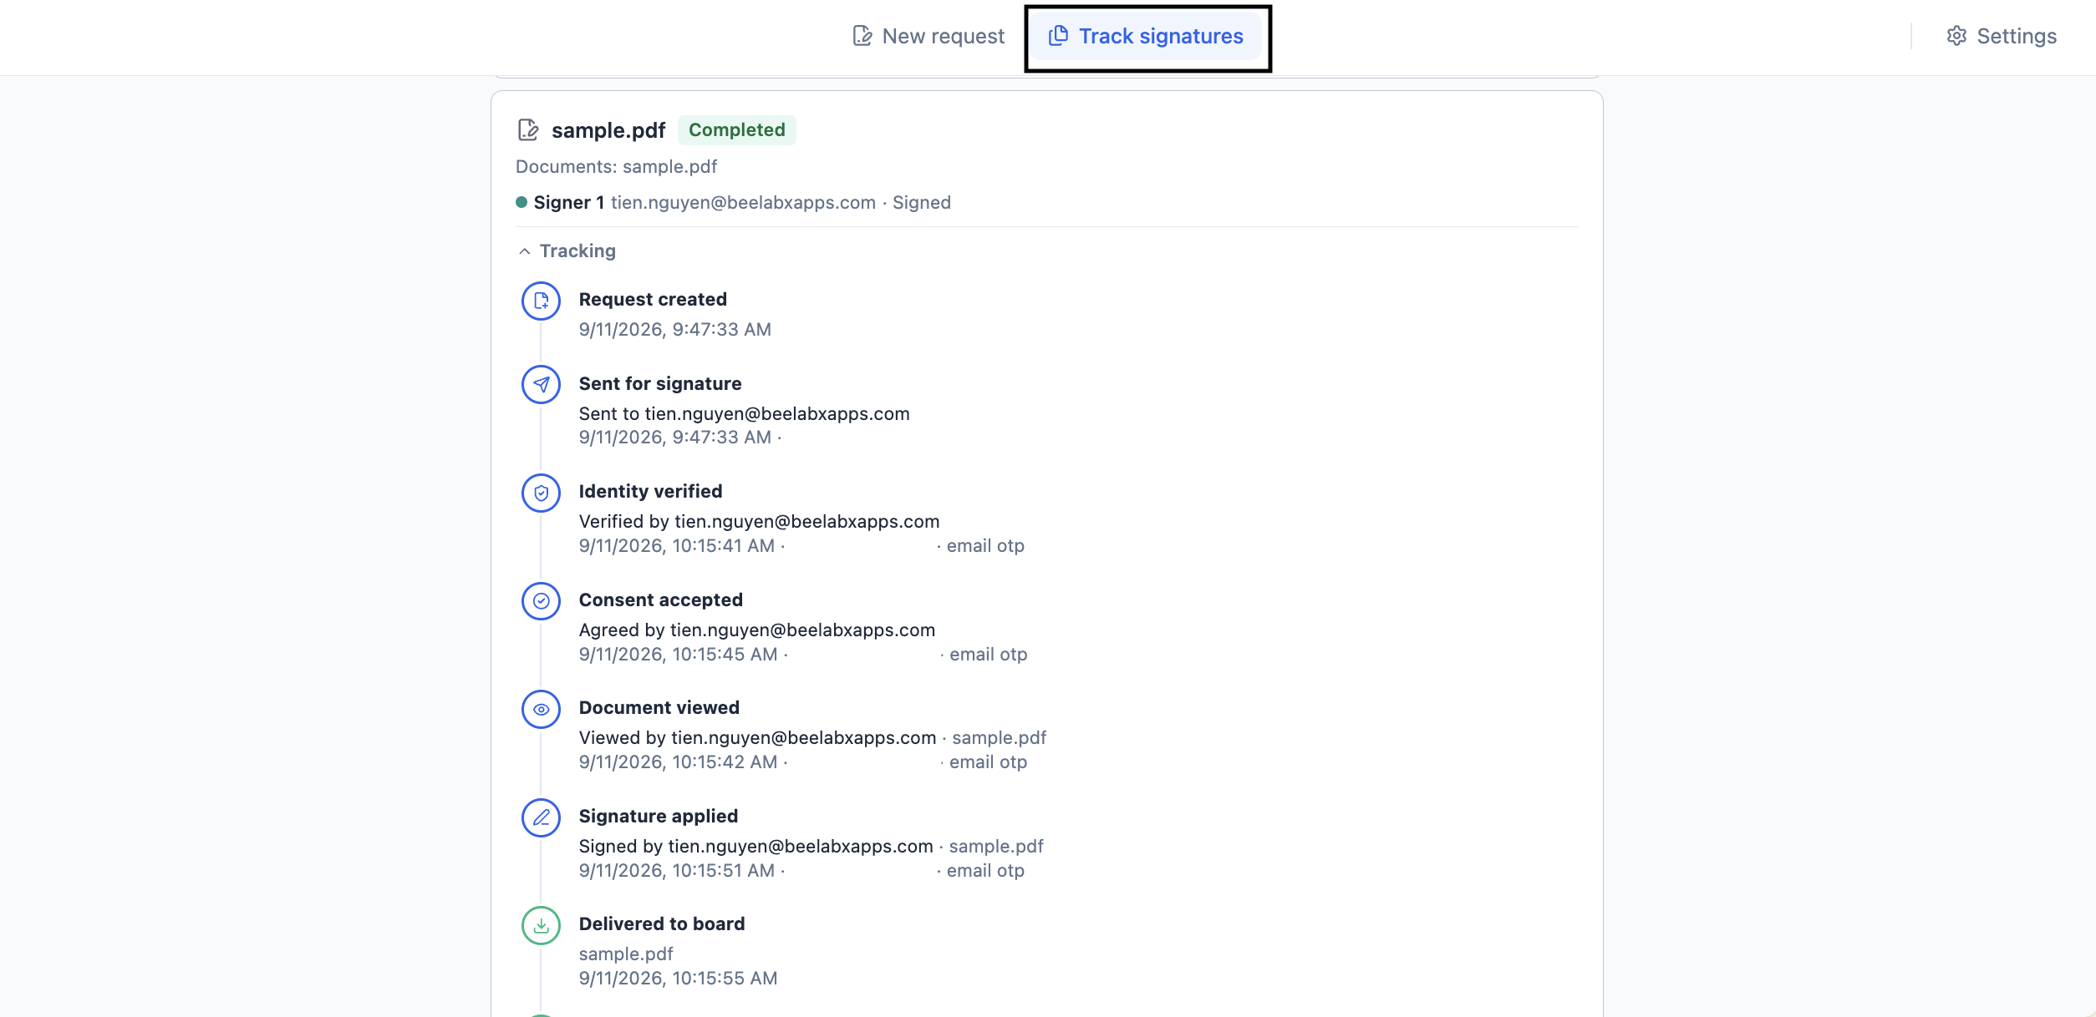This screenshot has height=1017, width=2096.
Task: Click the Identity verified shield icon
Action: click(x=541, y=493)
